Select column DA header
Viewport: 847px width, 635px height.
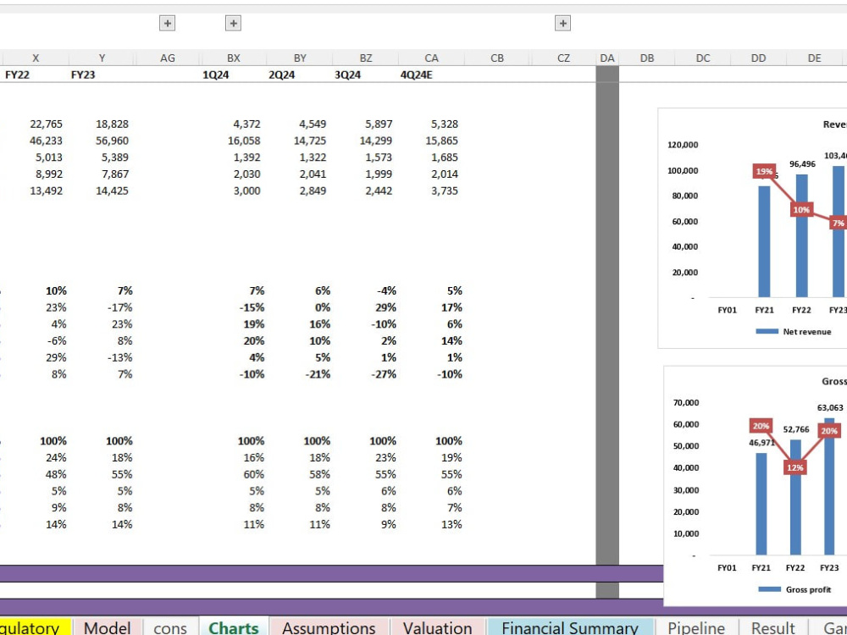[x=607, y=58]
